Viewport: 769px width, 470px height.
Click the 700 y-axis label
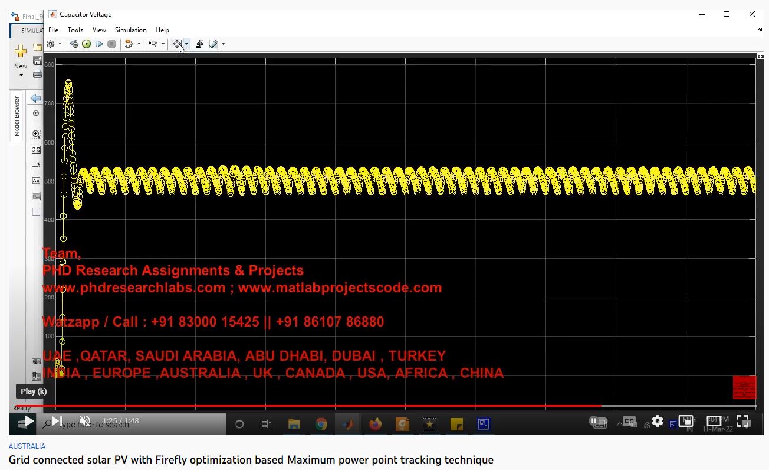pyautogui.click(x=50, y=103)
